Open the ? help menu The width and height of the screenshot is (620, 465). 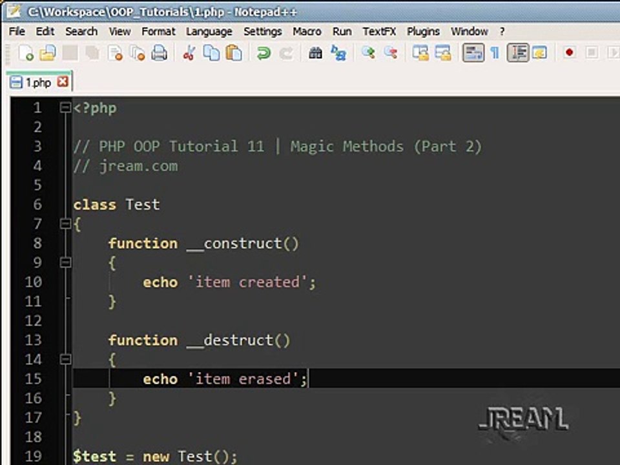(x=502, y=31)
